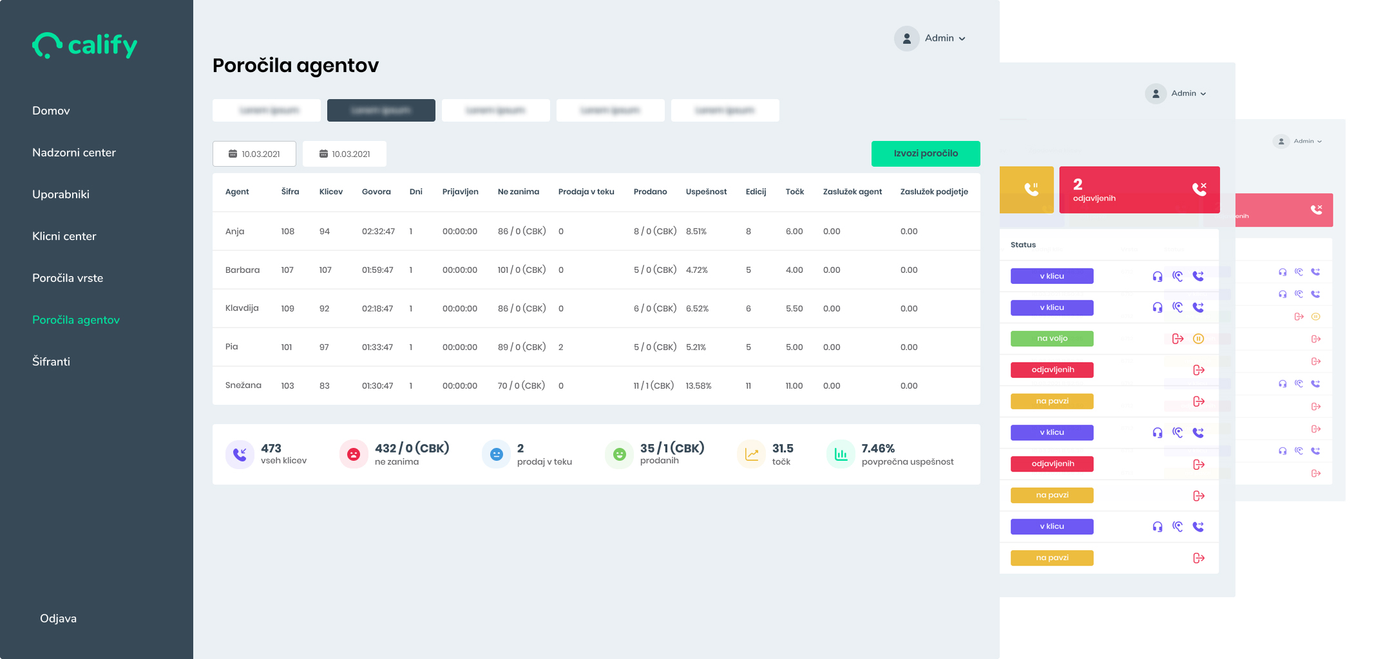Click the yellow paused-call phone icon card
This screenshot has width=1383, height=659.
(x=1027, y=189)
